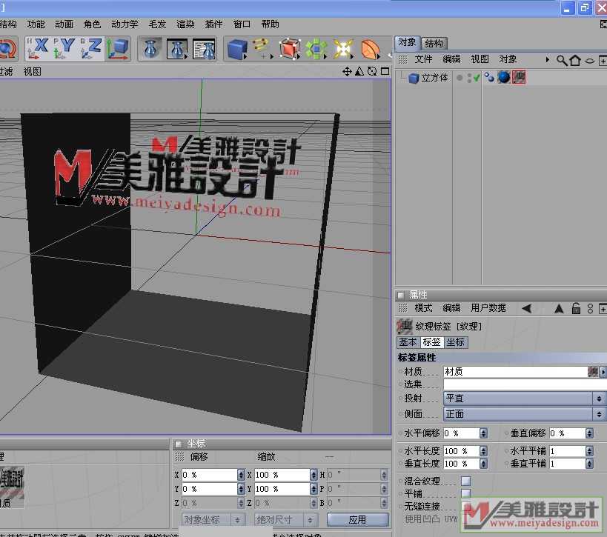Click the orange deformer icon
The height and width of the screenshot is (537, 607).
[370, 49]
